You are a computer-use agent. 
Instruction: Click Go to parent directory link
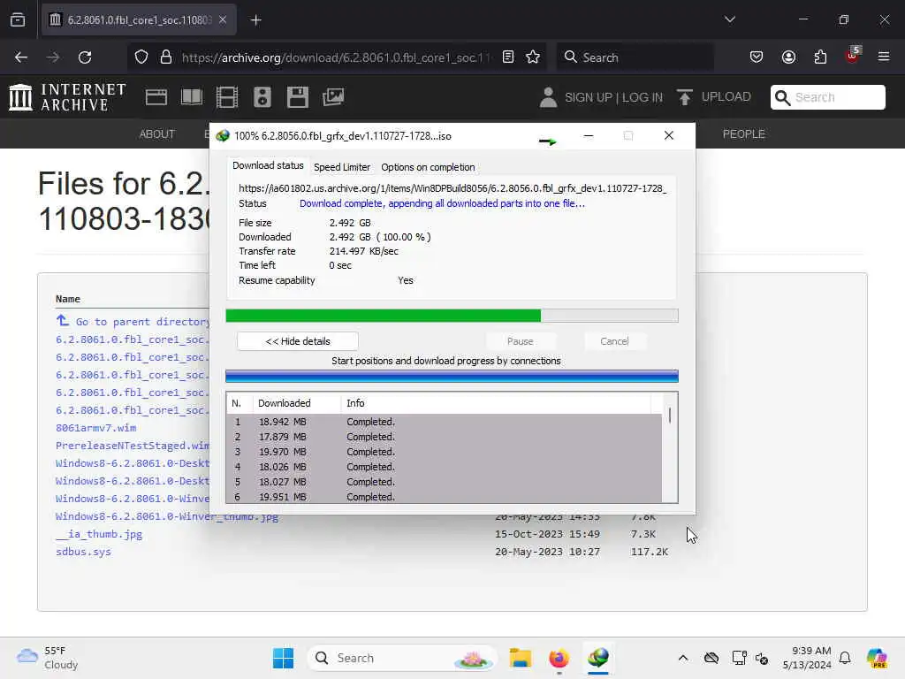133,322
